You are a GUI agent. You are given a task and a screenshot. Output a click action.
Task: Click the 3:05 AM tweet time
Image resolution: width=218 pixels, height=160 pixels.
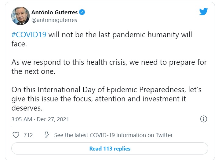21,119
